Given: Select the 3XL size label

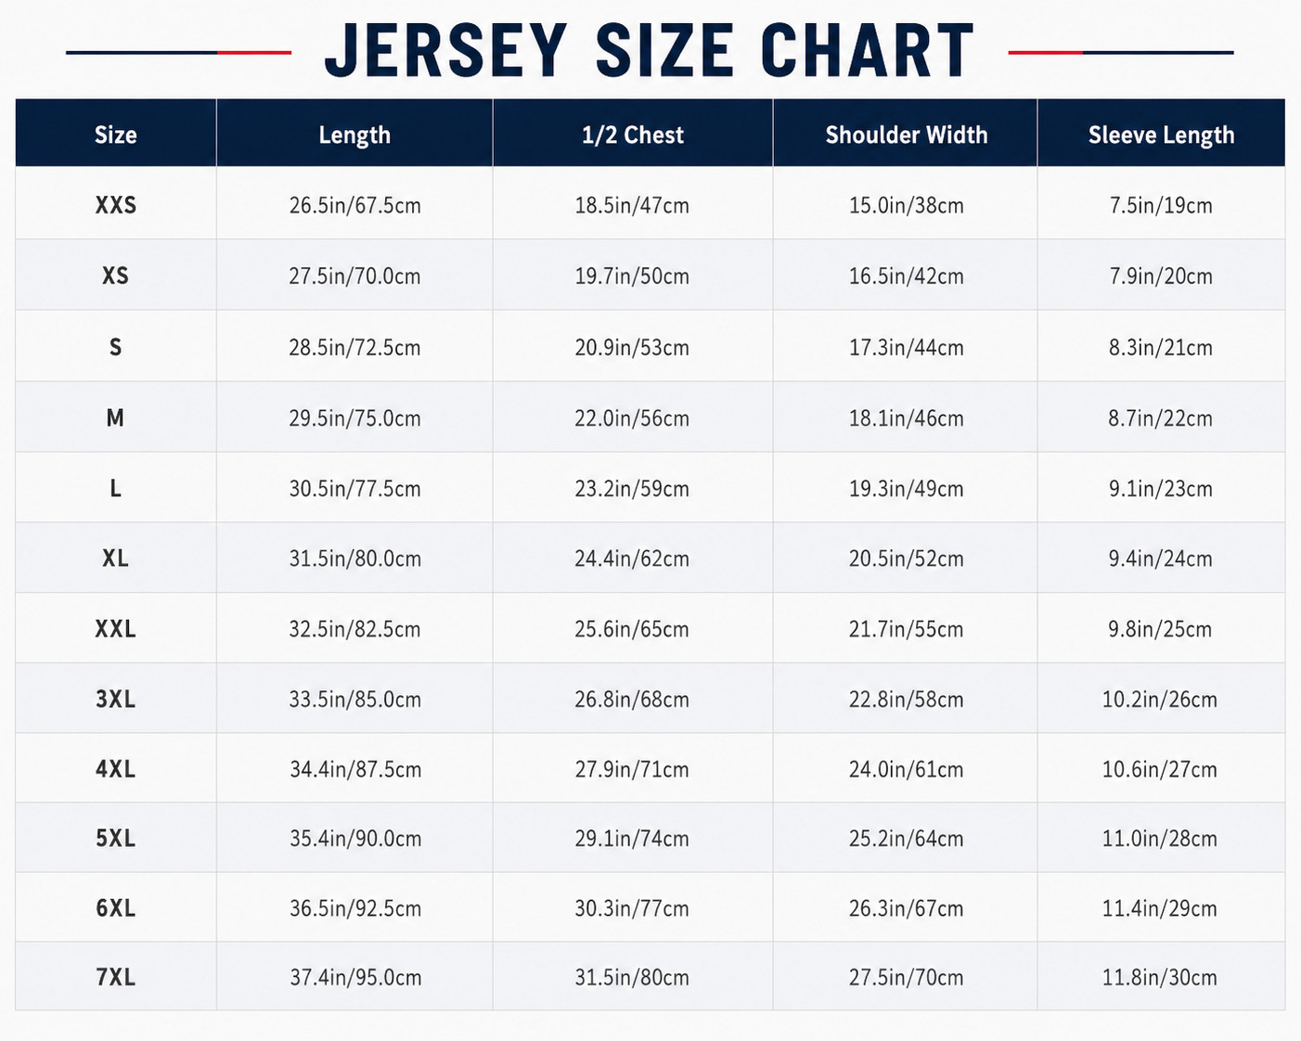Looking at the screenshot, I should click(116, 699).
